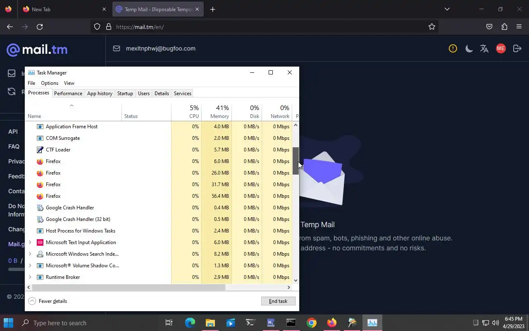Switch to the Performance tab
This screenshot has height=331, width=529.
point(68,94)
